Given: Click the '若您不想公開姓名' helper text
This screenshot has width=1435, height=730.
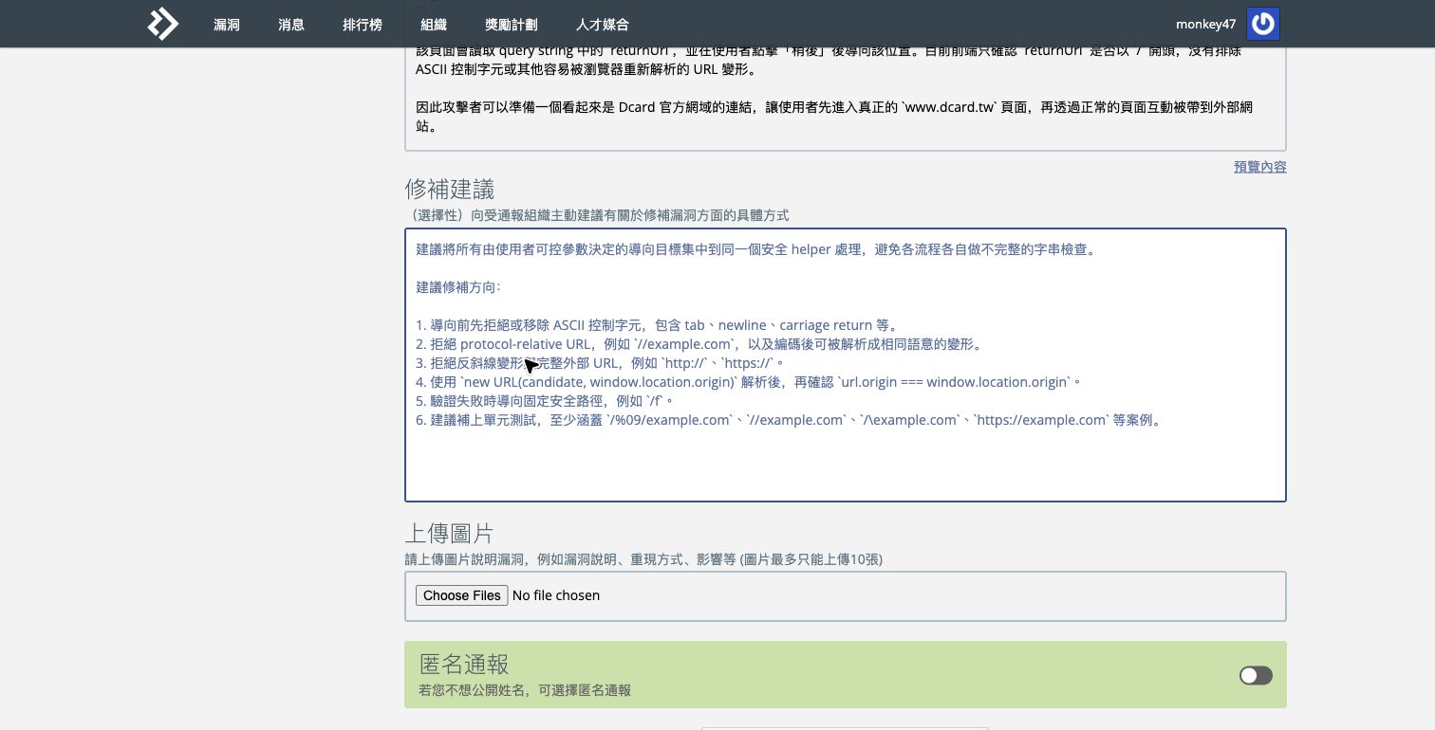Looking at the screenshot, I should (x=525, y=690).
